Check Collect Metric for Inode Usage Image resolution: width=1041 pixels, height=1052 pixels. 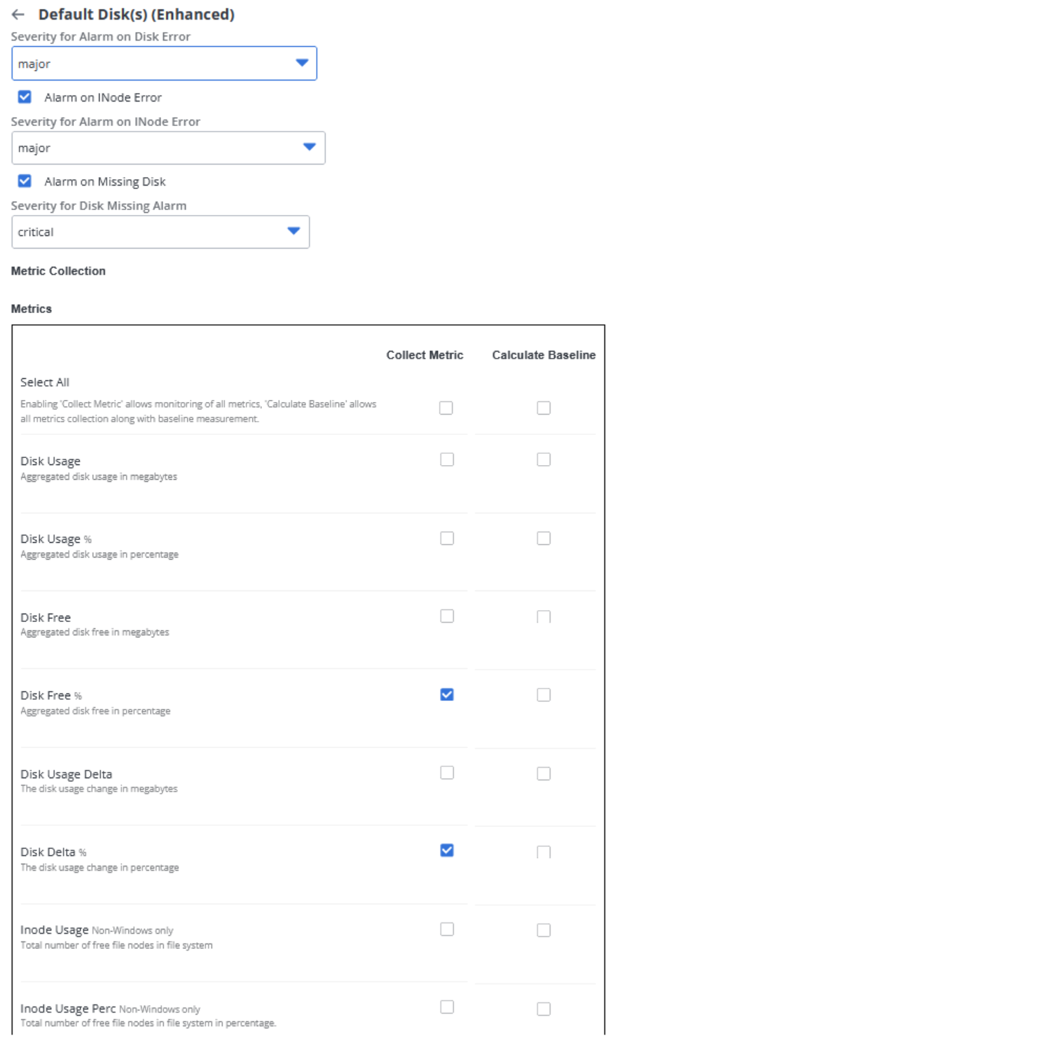(447, 929)
